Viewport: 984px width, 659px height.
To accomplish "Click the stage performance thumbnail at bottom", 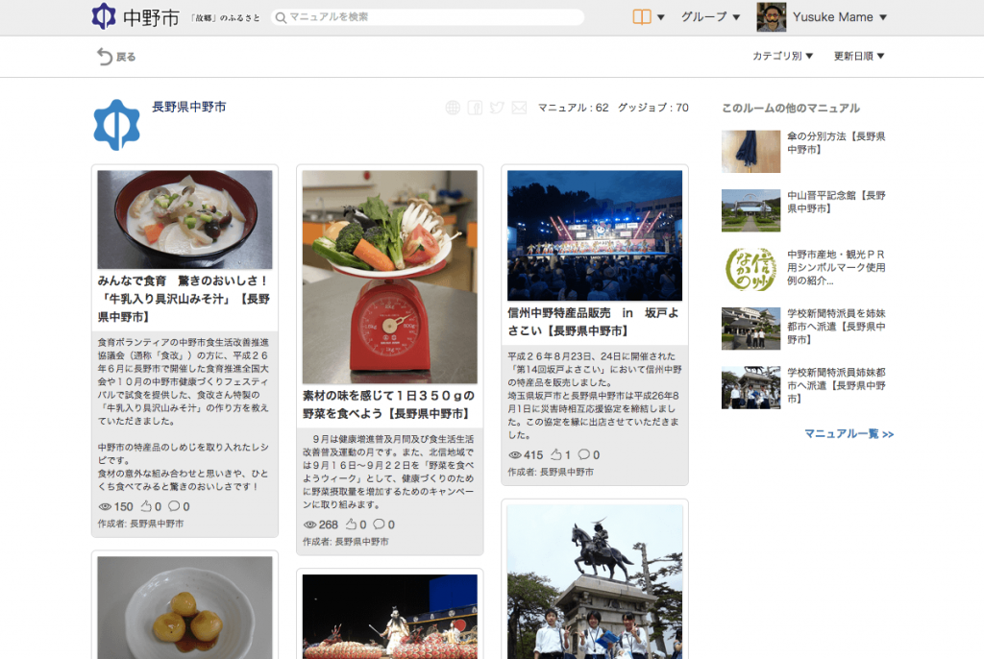I will tap(390, 617).
